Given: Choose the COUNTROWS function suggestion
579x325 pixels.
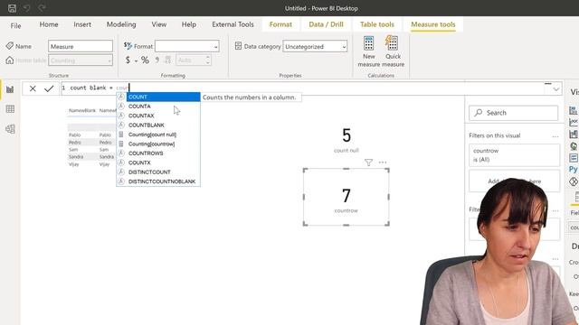Looking at the screenshot, I should 158,153.
